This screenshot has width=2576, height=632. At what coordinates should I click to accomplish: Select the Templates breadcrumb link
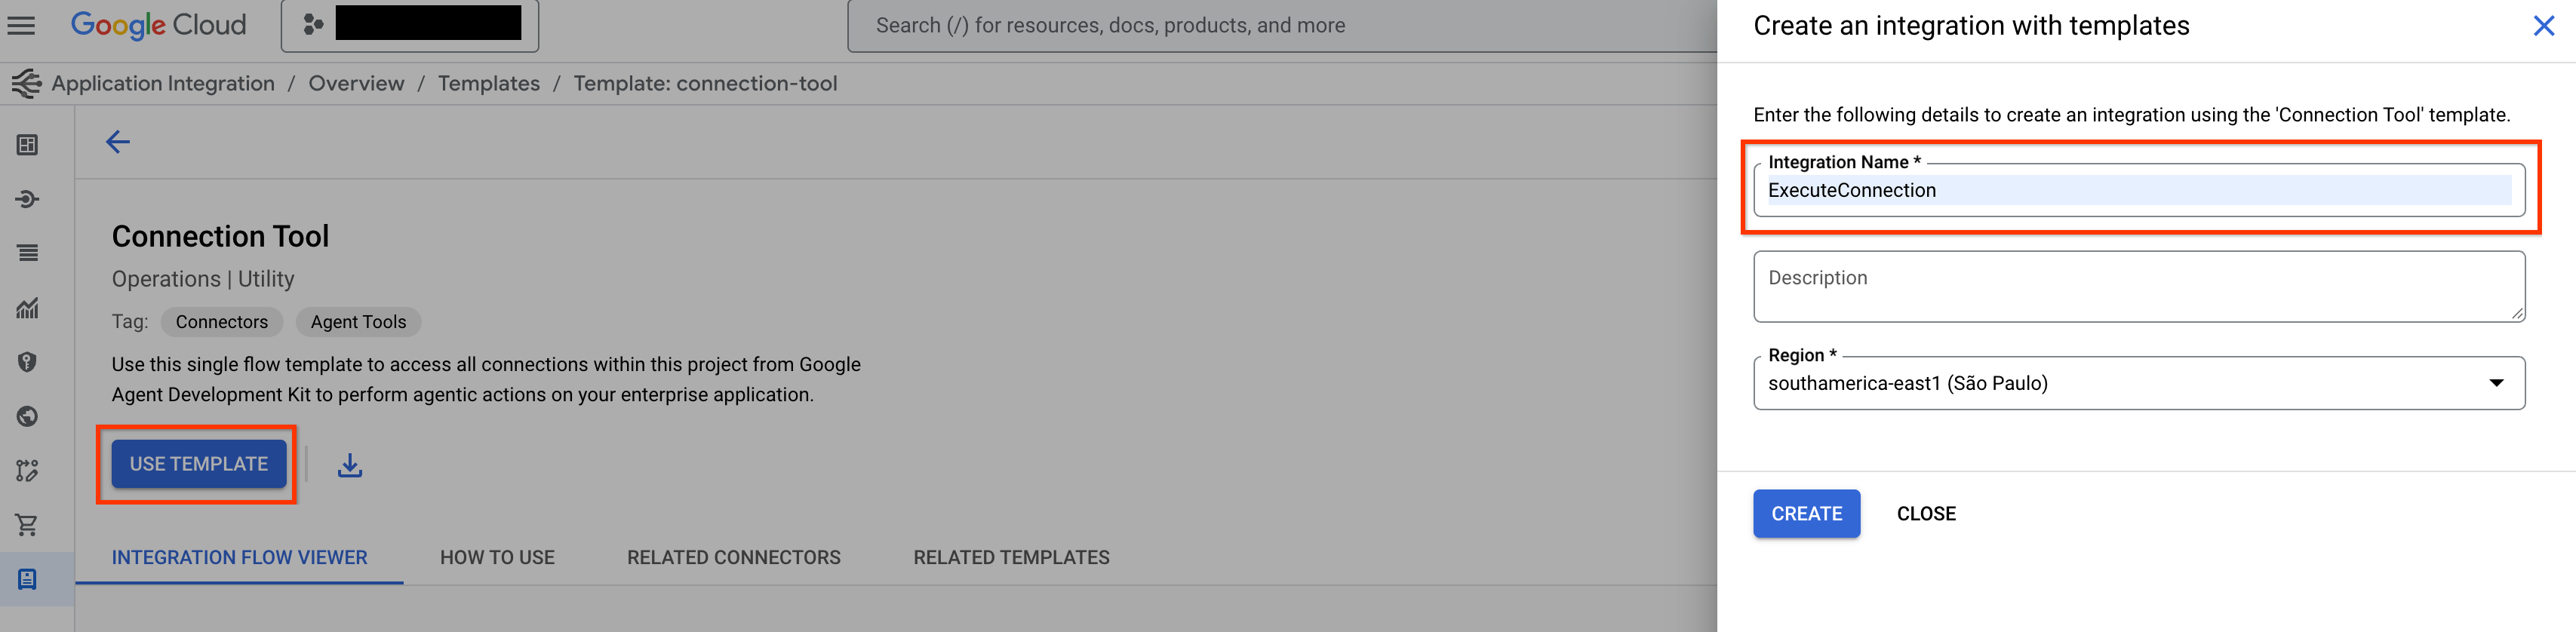point(488,83)
